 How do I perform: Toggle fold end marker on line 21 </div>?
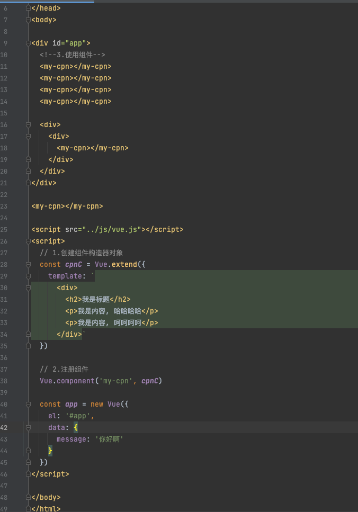[29, 183]
